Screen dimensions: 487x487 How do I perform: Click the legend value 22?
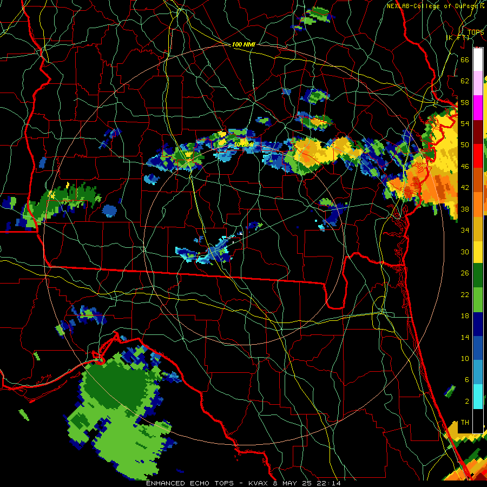[465, 294]
